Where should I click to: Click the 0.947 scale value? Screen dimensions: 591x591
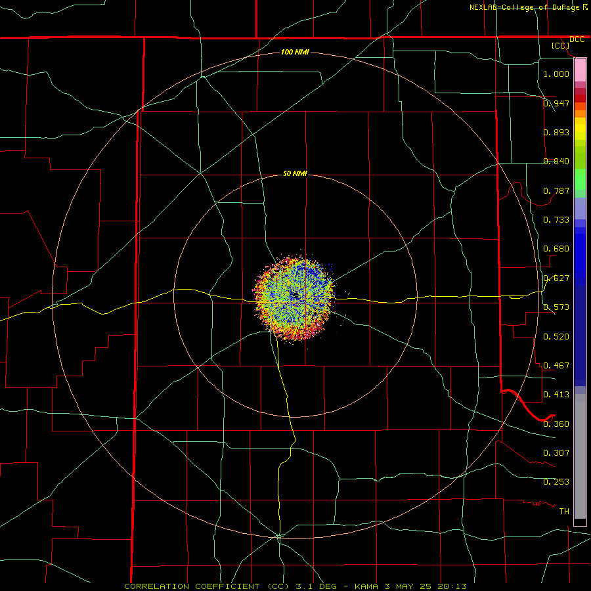[x=556, y=103]
